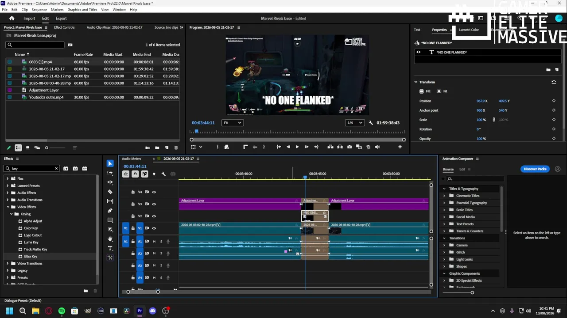Toggle visibility of NO ONE FLANKED text layer

click(x=418, y=52)
